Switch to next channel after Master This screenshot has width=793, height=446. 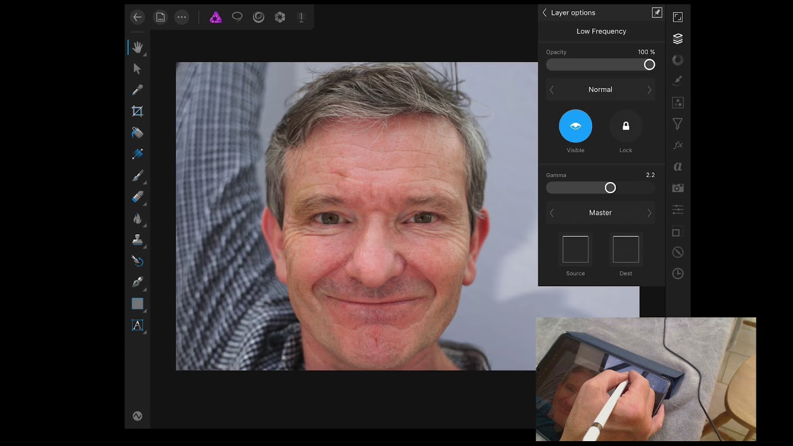pyautogui.click(x=649, y=213)
